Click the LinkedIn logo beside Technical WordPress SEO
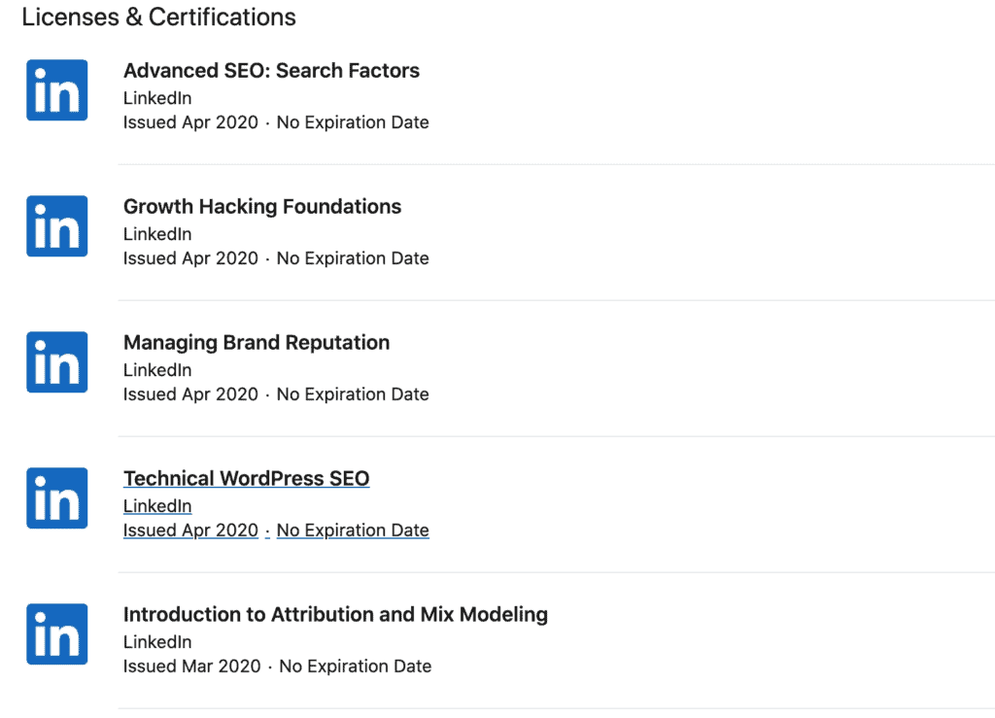This screenshot has height=718, width=995. point(56,497)
